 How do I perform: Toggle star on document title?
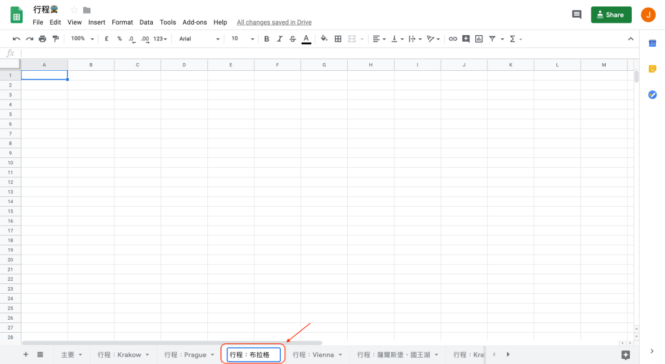(73, 10)
